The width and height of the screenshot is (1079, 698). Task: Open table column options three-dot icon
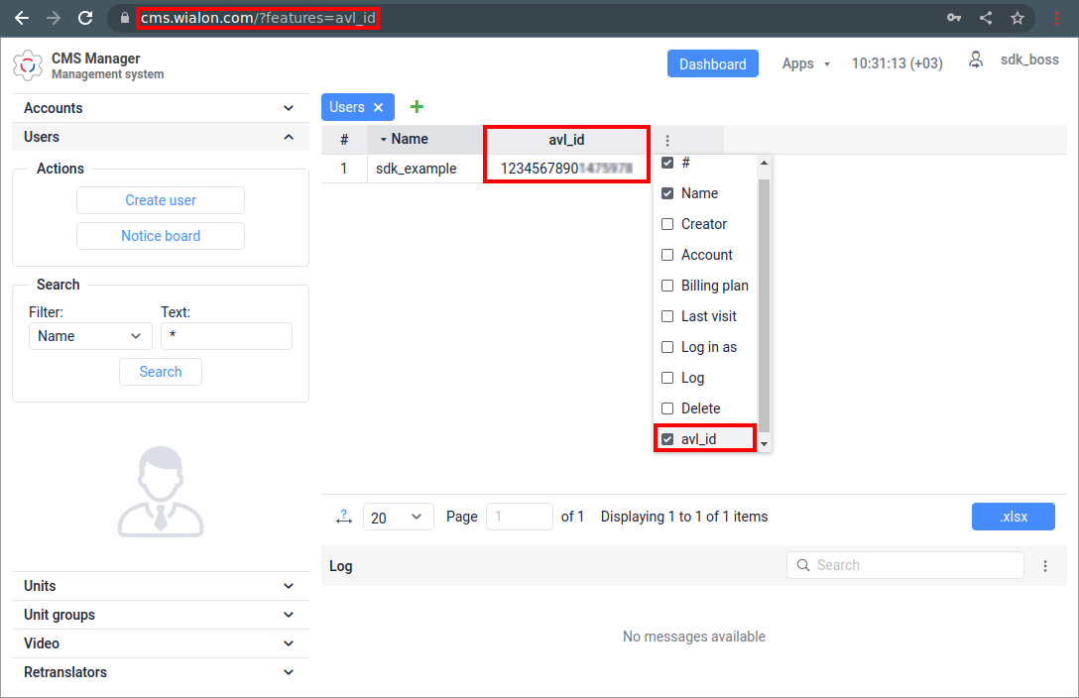666,140
